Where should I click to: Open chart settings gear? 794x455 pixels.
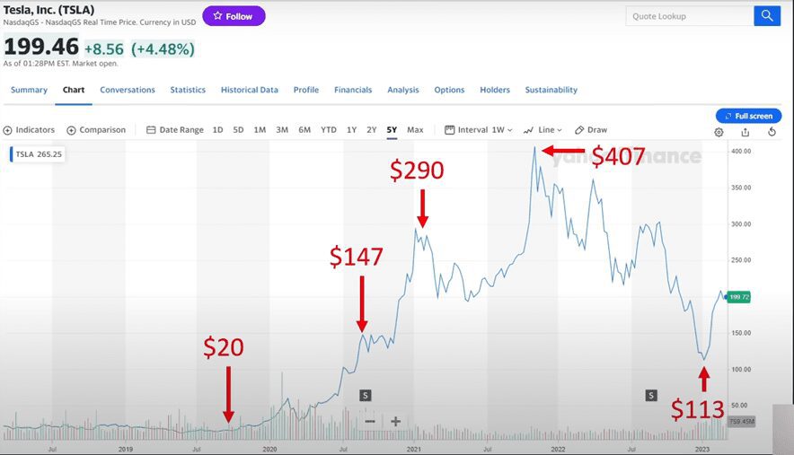tap(719, 132)
